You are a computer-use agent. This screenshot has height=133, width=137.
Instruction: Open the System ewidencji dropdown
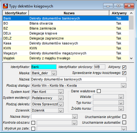(x=61, y=98)
